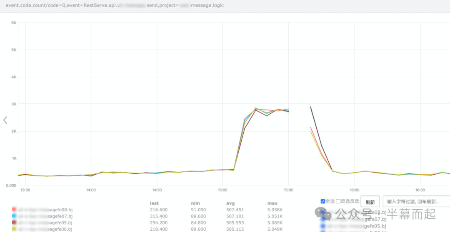Select the sagefe08.bj legend entry

click(45, 210)
